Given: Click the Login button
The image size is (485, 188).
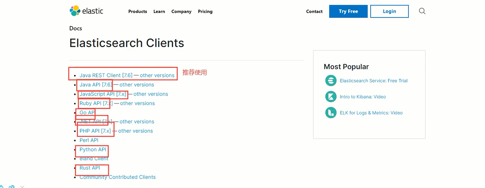Looking at the screenshot, I should pyautogui.click(x=389, y=11).
